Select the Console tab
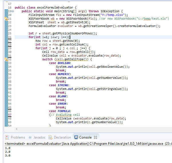The width and height of the screenshot is (172, 163). pyautogui.click(x=85, y=137)
